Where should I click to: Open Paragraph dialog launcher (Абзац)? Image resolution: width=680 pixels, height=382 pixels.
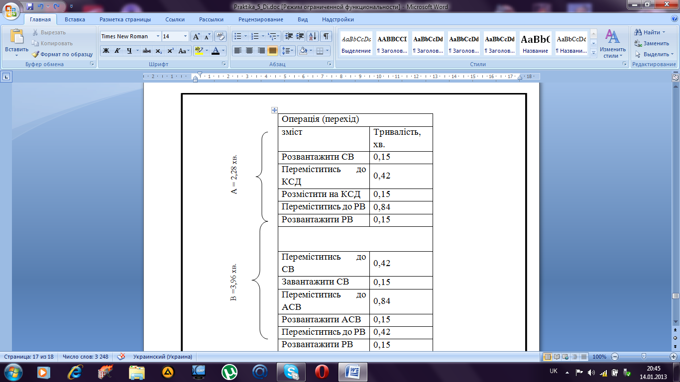click(x=330, y=64)
